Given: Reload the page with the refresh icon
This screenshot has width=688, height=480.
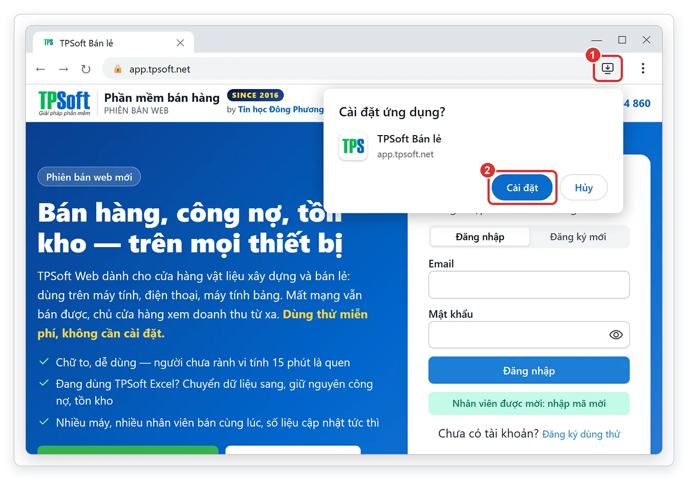Looking at the screenshot, I should pyautogui.click(x=86, y=69).
